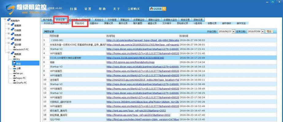Open the 键盘记录 sub-tab
Image resolution: width=283 pixels, height=122 pixels.
pyautogui.click(x=152, y=23)
